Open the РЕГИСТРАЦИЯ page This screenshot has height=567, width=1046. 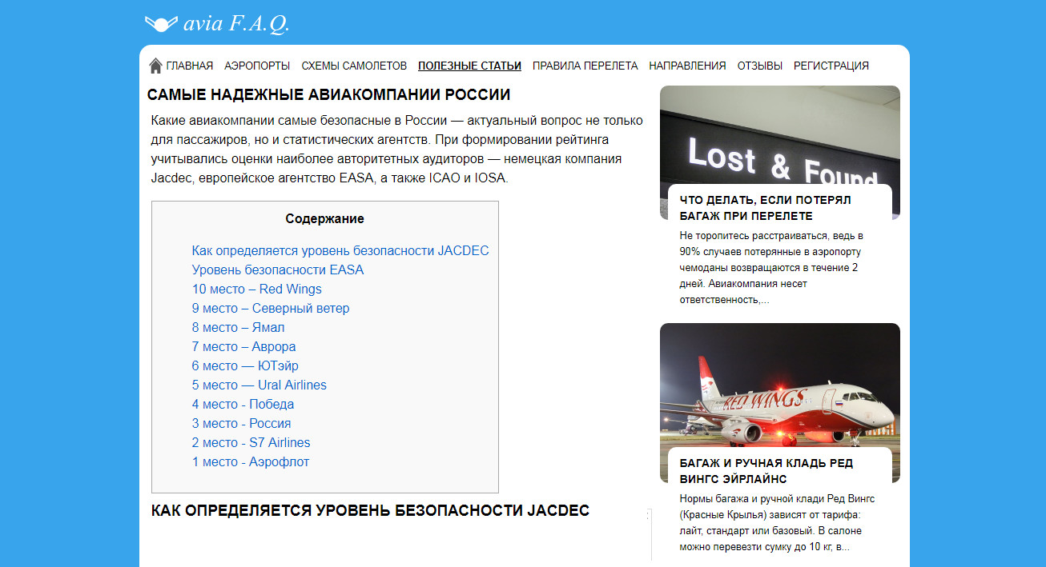pos(831,66)
